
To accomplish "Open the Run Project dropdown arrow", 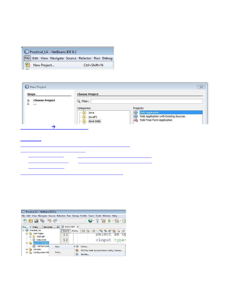I will pyautogui.click(x=113, y=221).
